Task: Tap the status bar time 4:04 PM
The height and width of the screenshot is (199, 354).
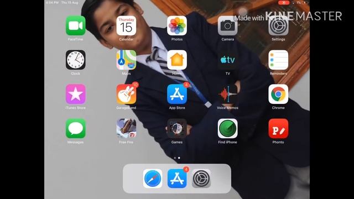Action: [x=52, y=3]
